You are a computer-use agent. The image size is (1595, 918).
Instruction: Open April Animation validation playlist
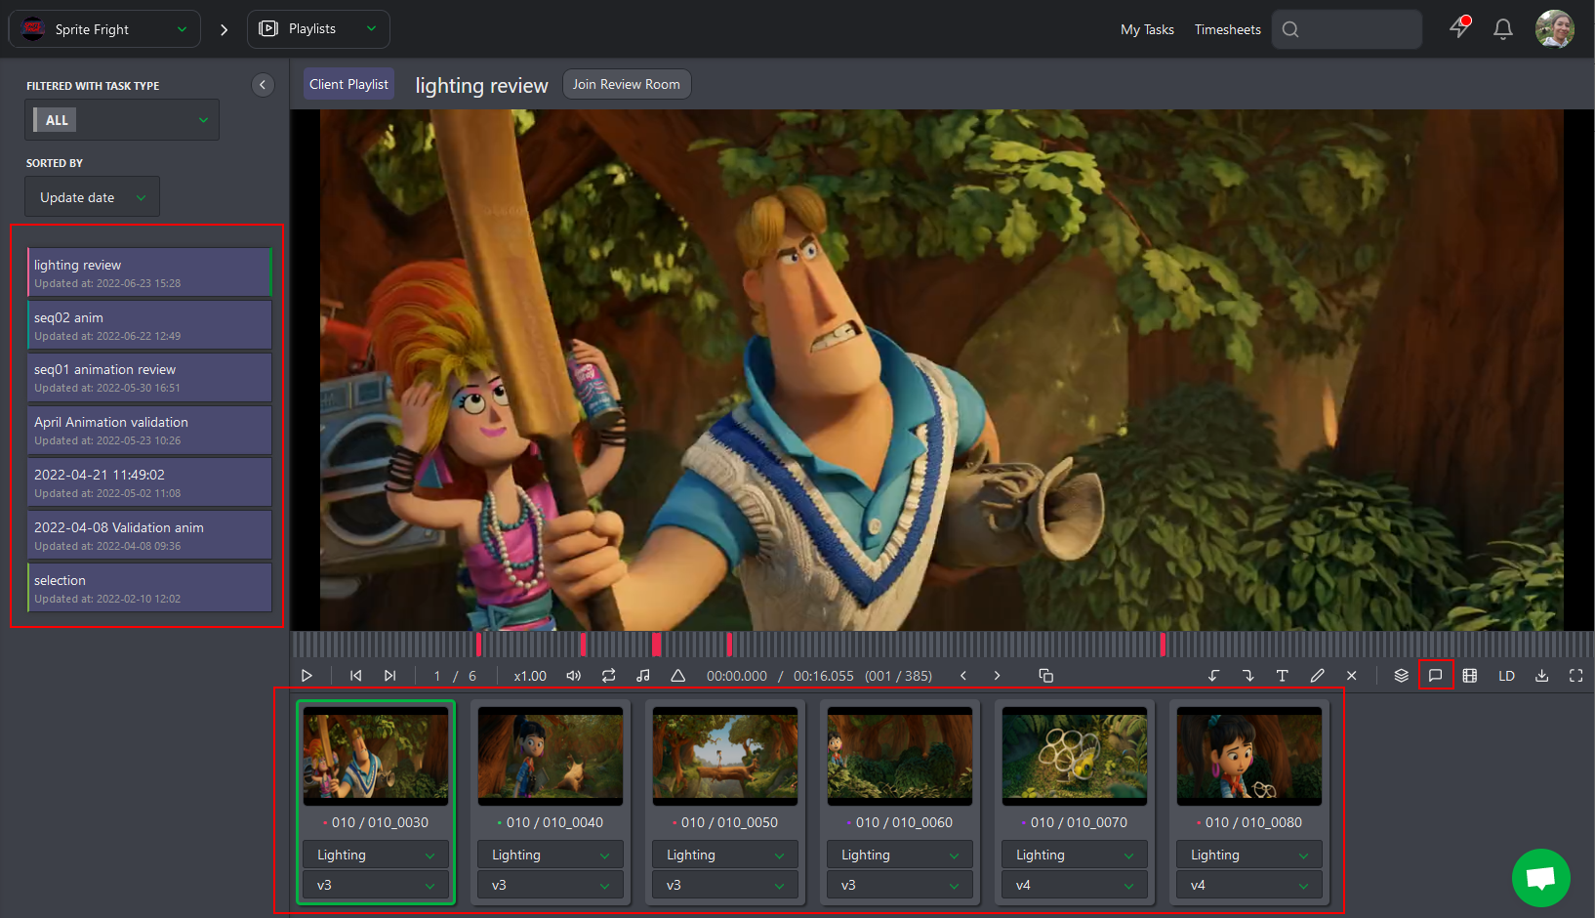click(x=149, y=430)
